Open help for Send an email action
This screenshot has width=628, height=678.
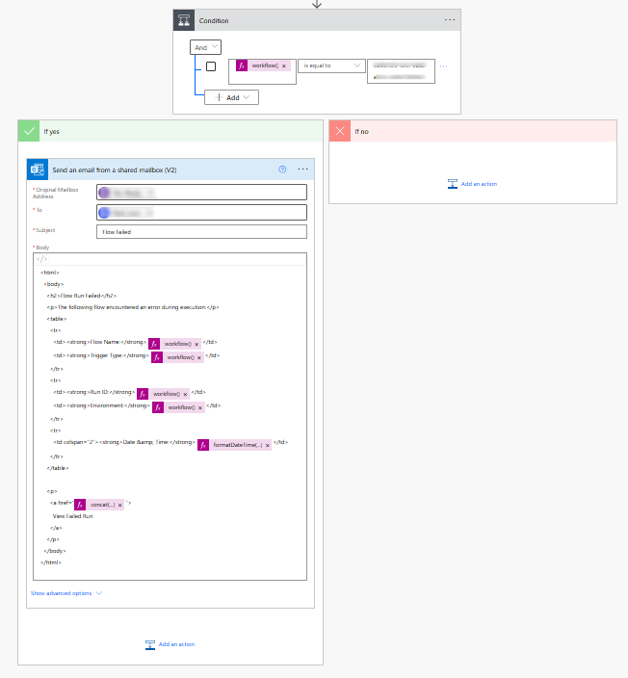point(282,169)
